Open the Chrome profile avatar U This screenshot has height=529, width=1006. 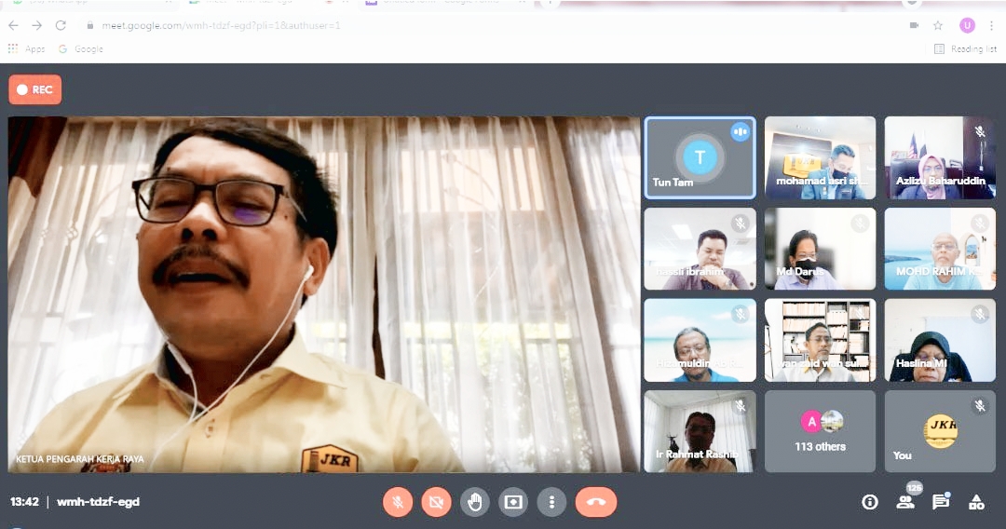tap(967, 26)
